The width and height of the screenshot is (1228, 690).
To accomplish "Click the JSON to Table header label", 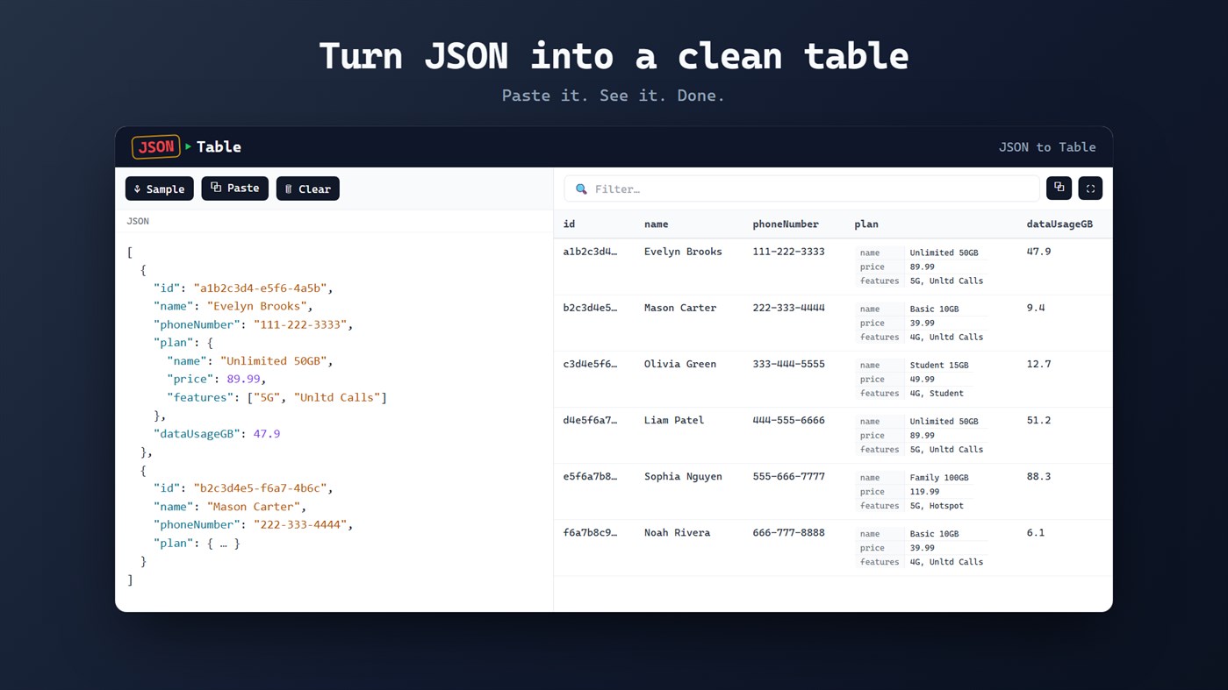I will [x=1047, y=146].
